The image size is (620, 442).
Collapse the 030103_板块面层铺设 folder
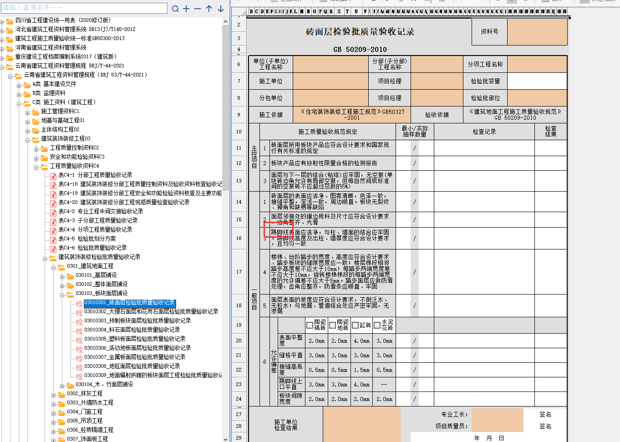[62, 295]
